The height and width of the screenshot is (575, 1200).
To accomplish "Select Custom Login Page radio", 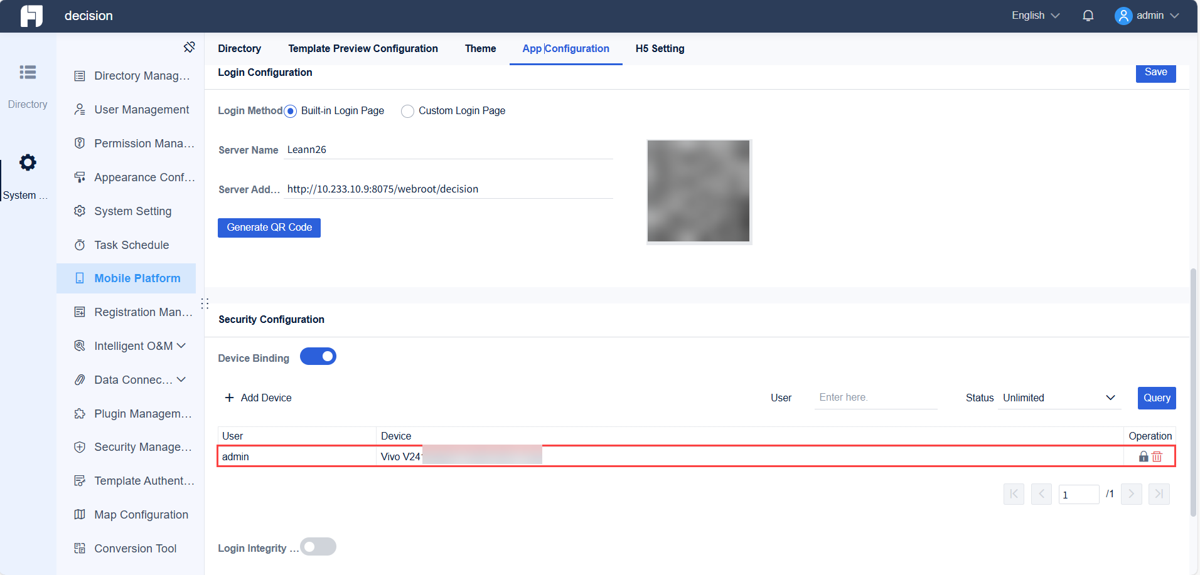I will pos(407,111).
